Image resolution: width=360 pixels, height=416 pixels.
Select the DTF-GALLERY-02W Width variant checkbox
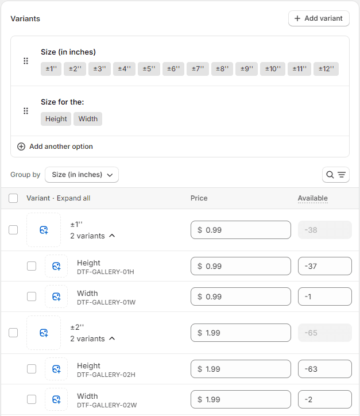click(32, 399)
